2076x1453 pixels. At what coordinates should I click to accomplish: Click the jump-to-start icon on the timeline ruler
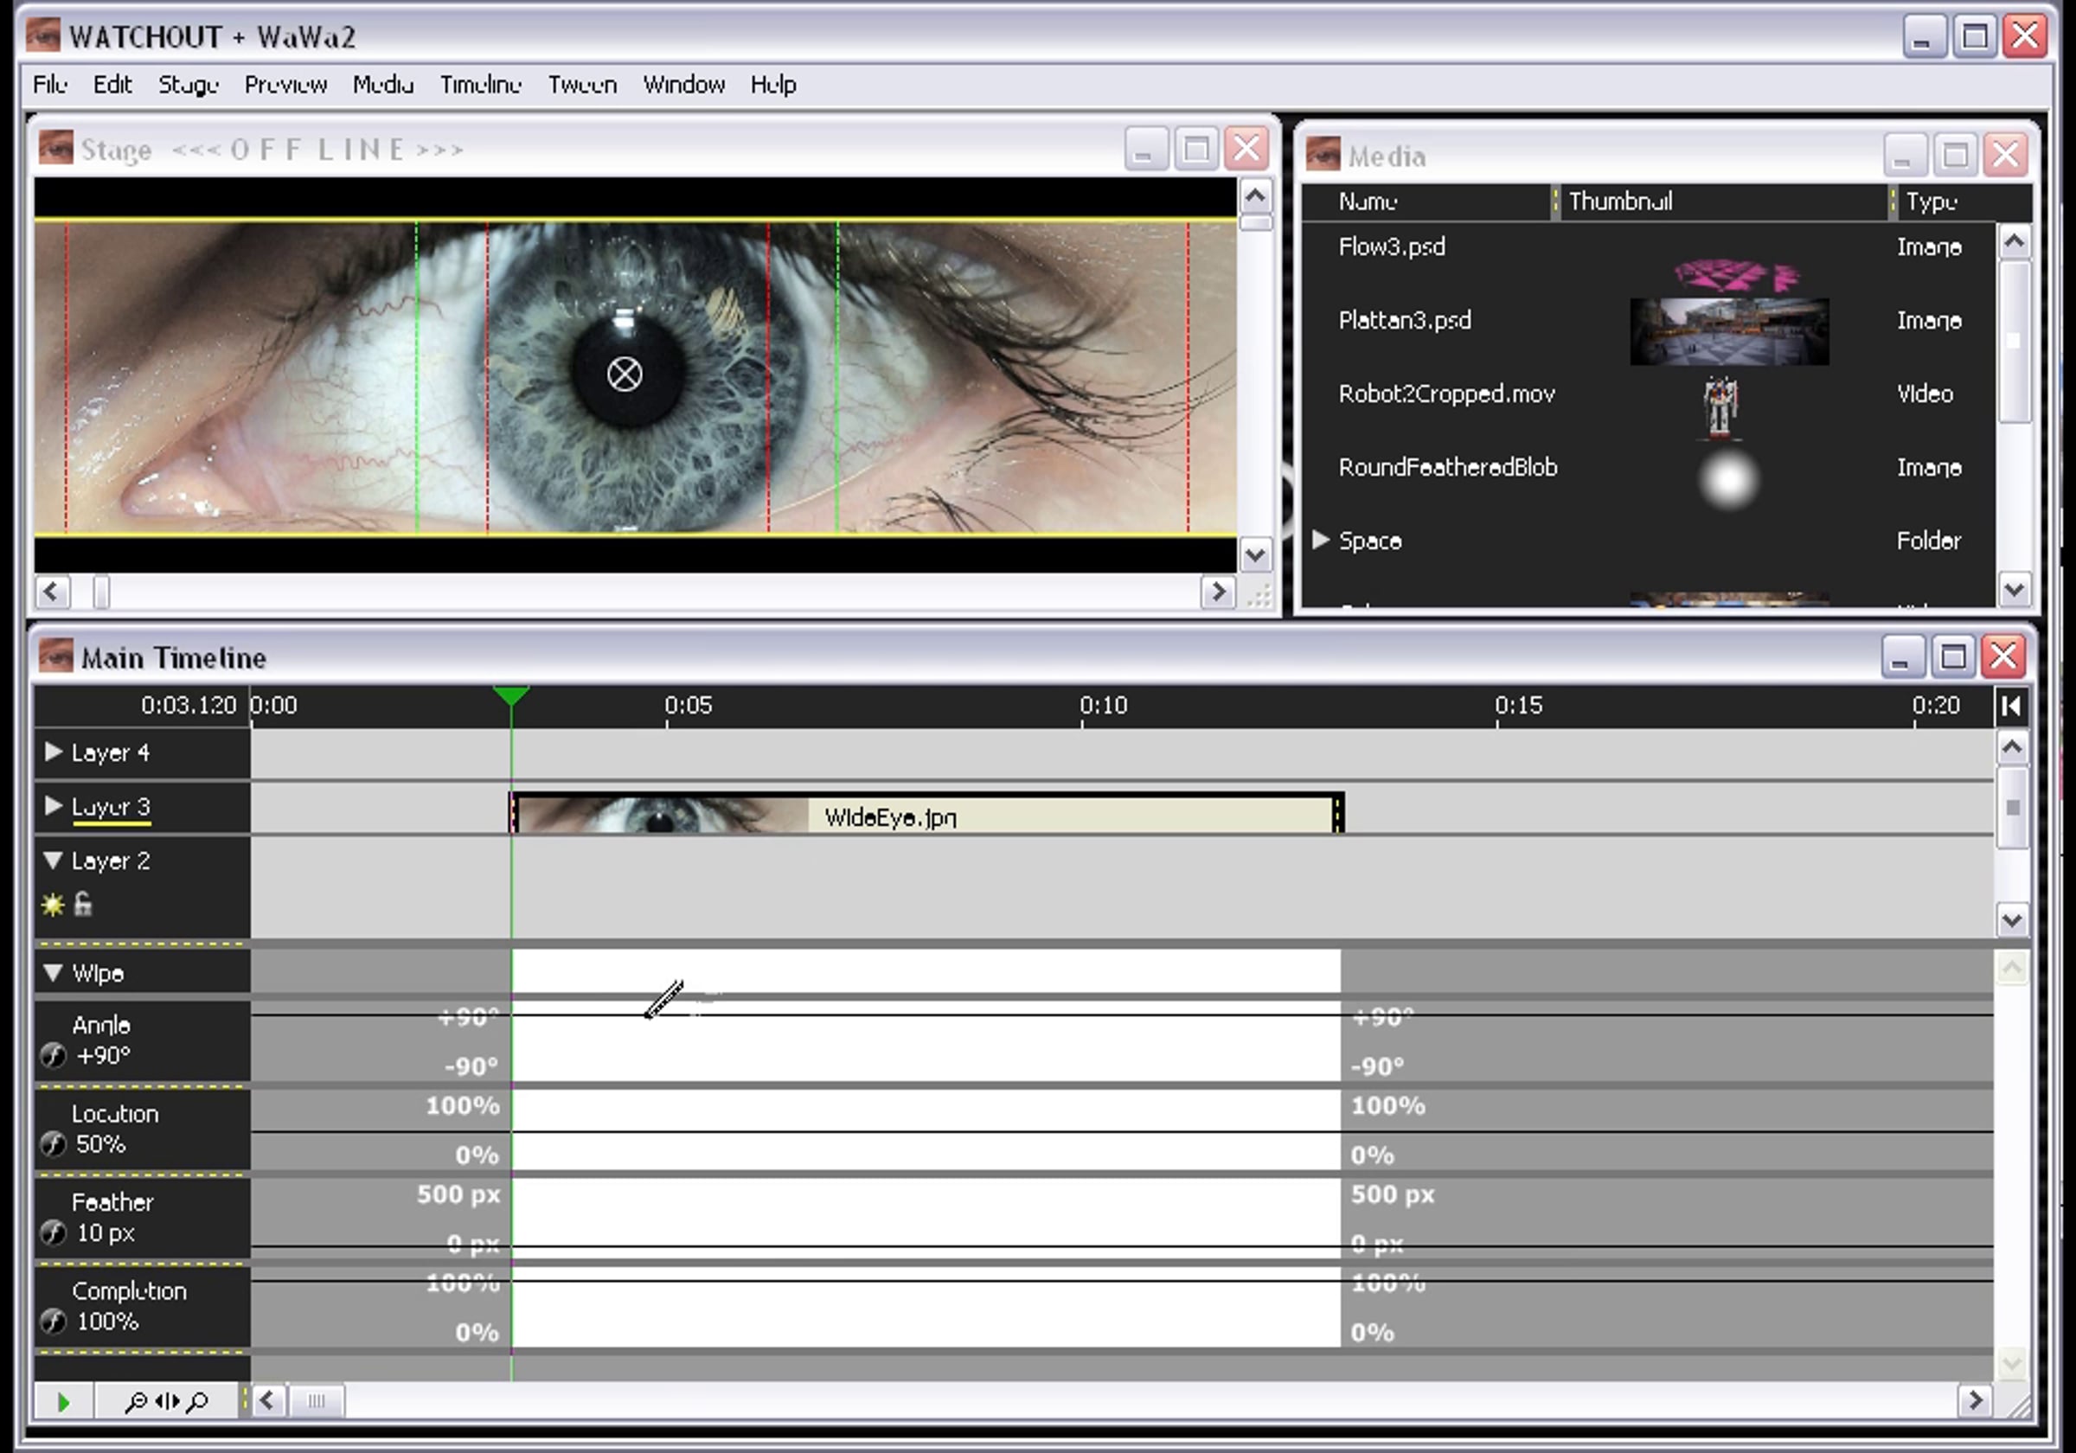(x=2012, y=705)
